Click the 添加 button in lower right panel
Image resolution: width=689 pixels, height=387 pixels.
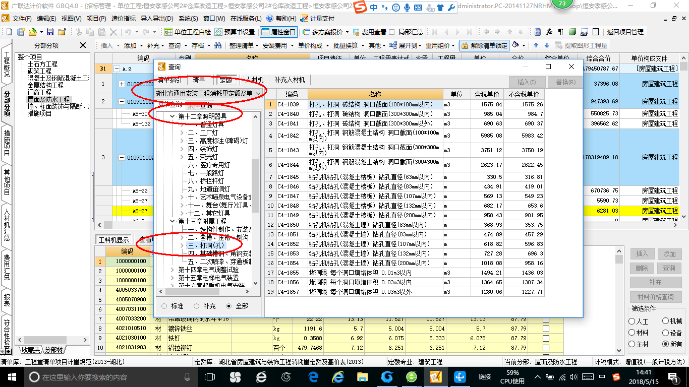(x=669, y=254)
